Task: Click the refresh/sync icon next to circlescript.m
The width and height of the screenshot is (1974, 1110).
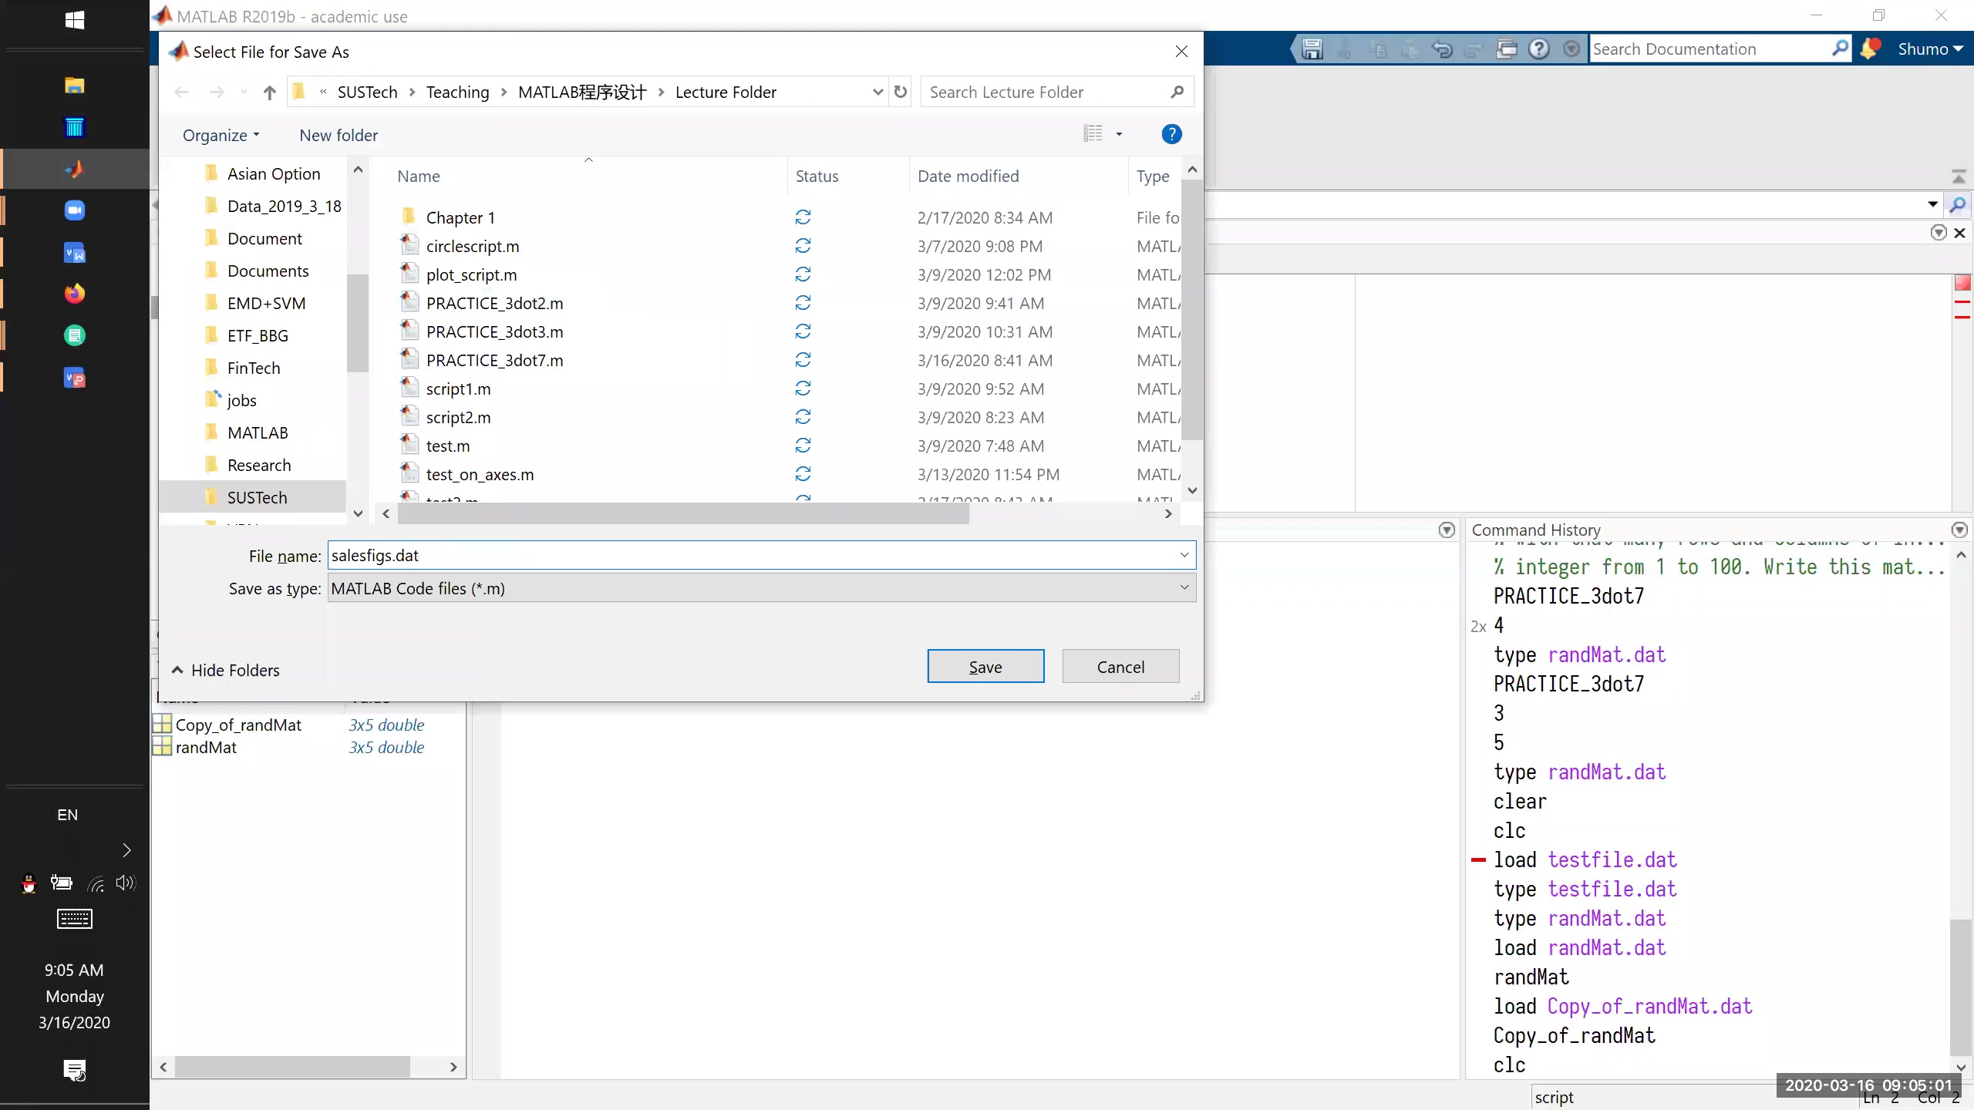Action: click(803, 245)
